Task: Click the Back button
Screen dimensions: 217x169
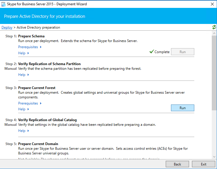Action: 177,164
